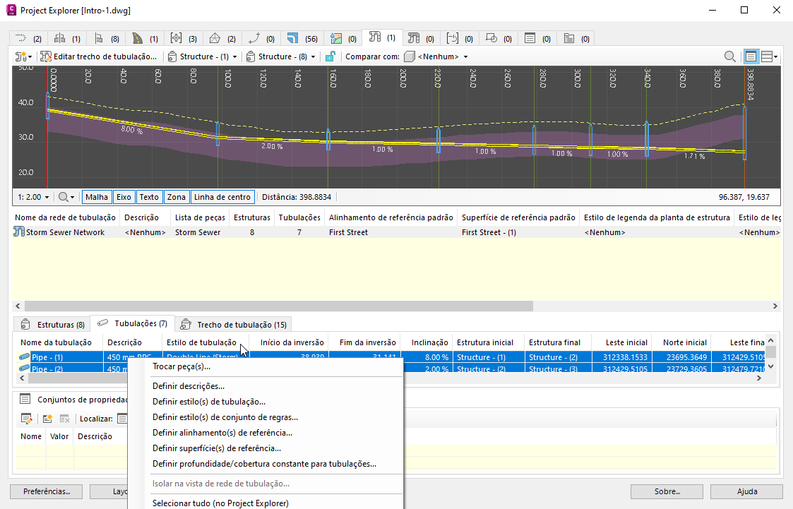Select the Storm Sewer Network name cell

pos(65,232)
